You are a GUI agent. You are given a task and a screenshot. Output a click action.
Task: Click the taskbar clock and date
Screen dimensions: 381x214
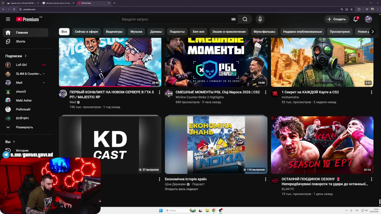374,210
